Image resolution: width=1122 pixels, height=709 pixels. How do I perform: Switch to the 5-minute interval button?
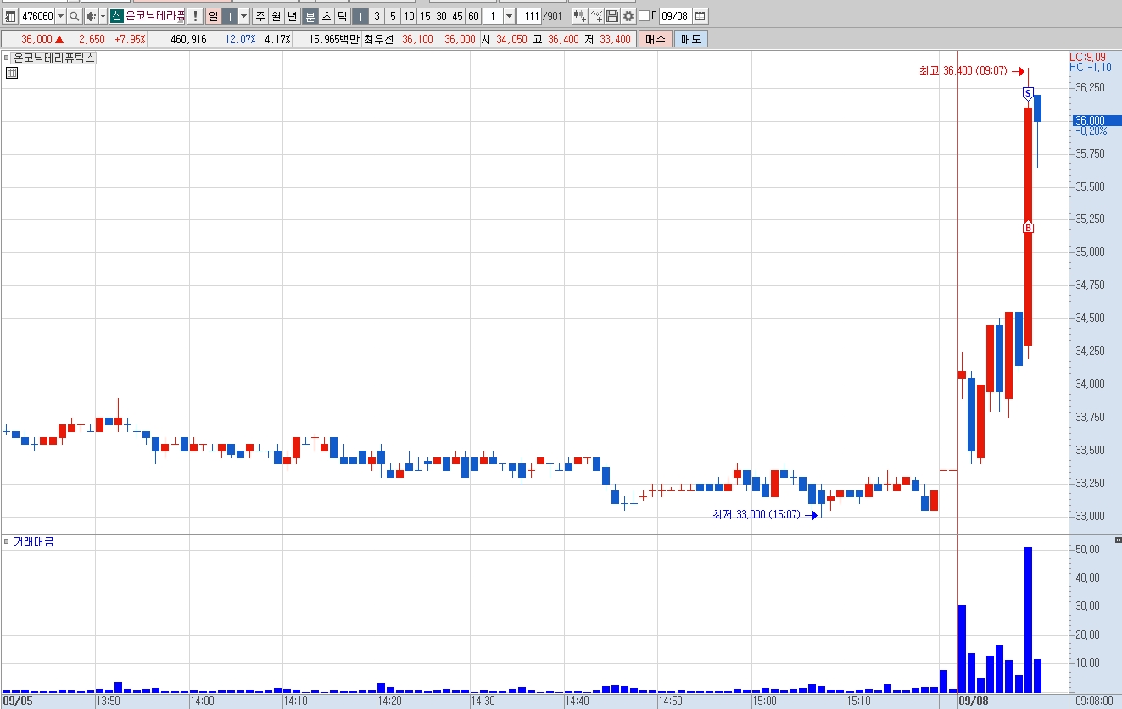point(393,16)
